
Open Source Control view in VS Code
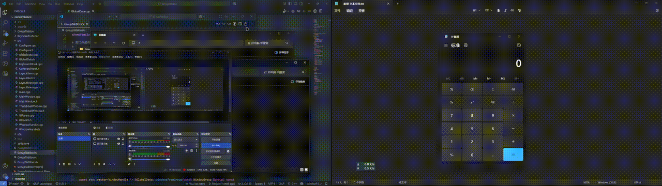[x=5, y=33]
